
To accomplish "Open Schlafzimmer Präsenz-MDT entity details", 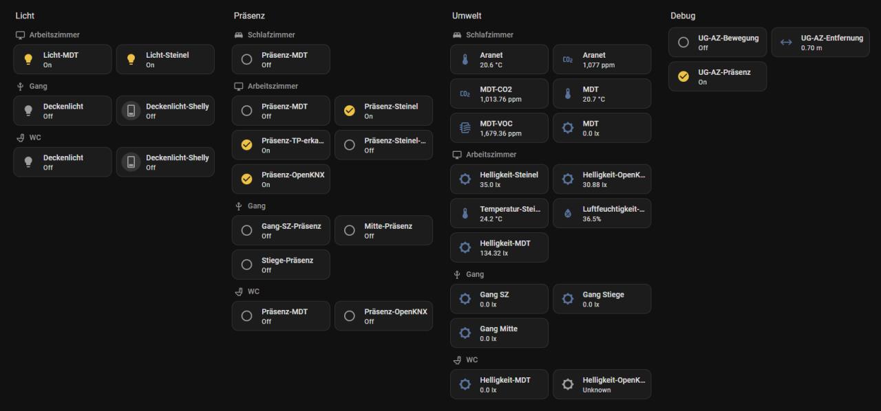I will 281,59.
